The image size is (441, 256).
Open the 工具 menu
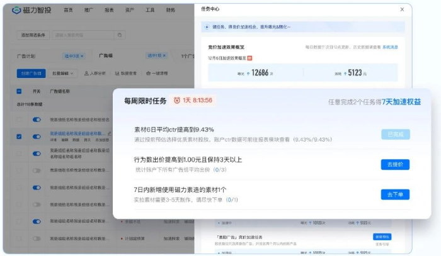click(150, 10)
